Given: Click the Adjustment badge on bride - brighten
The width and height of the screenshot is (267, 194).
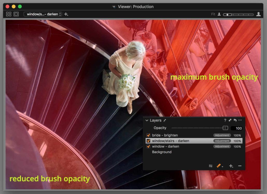Looking at the screenshot, I should point(222,135).
